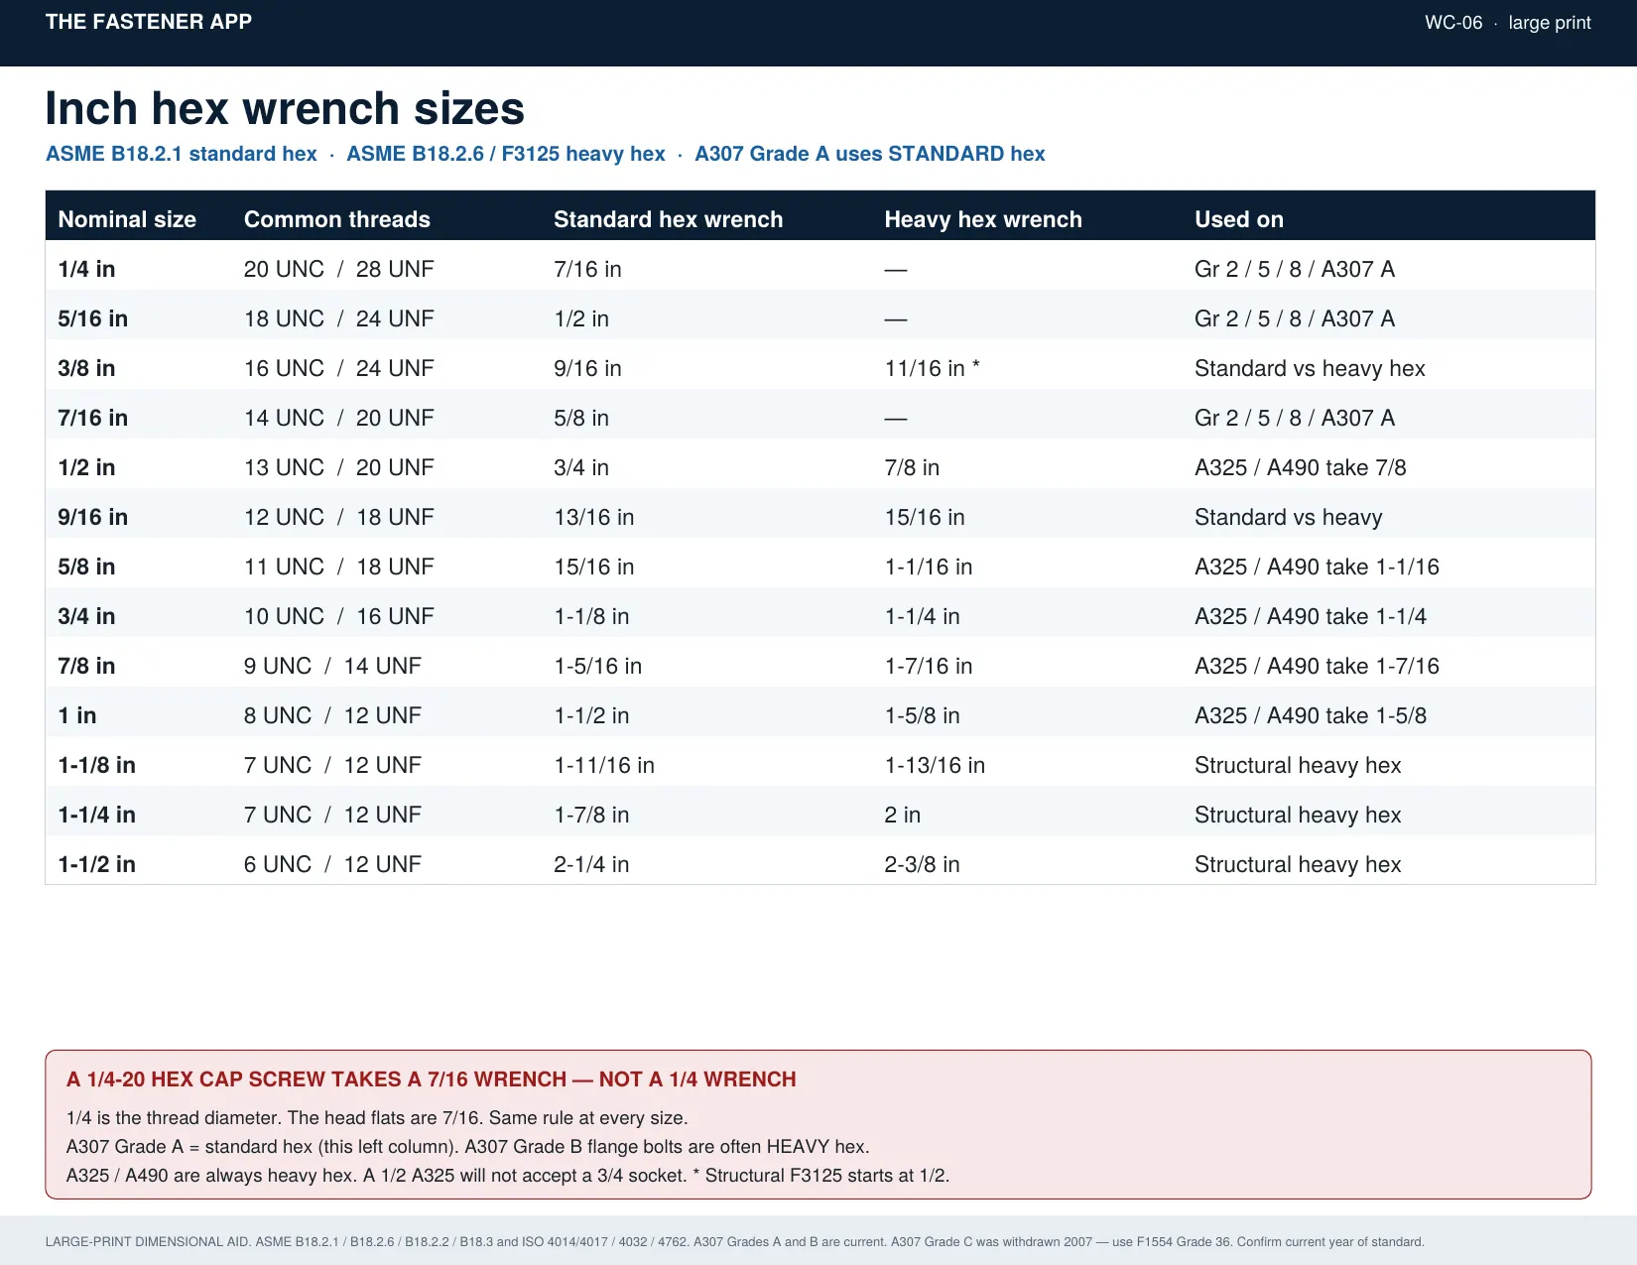Screen dimensions: 1637x1265
Task: Click the 'Common threads' column header
Action: (x=337, y=219)
